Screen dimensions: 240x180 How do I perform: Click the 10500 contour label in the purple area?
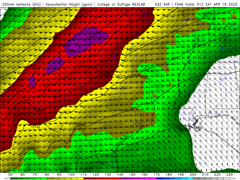pyautogui.click(x=71, y=51)
